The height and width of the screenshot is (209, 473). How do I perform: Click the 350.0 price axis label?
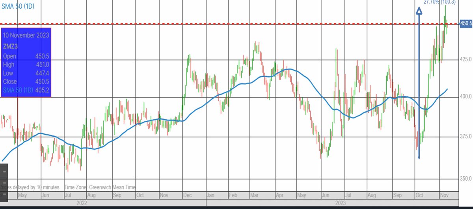tap(466, 178)
